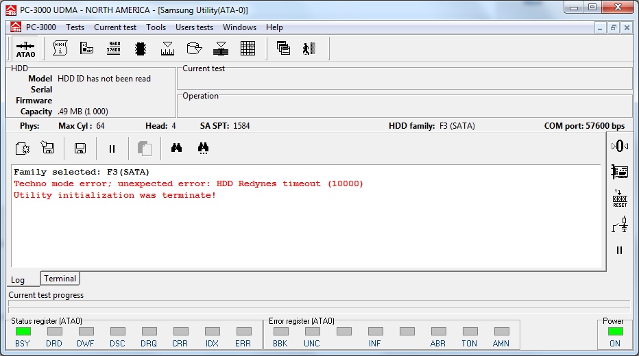
Task: Click the running man exit icon
Action: coord(309,49)
